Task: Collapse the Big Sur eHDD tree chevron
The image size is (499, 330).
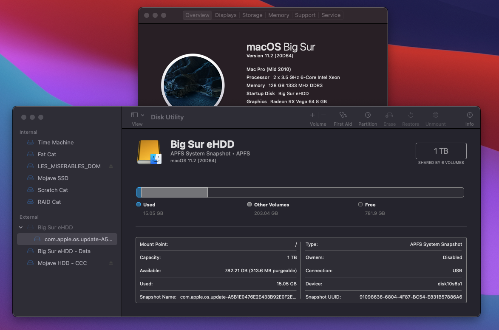Action: (21, 227)
